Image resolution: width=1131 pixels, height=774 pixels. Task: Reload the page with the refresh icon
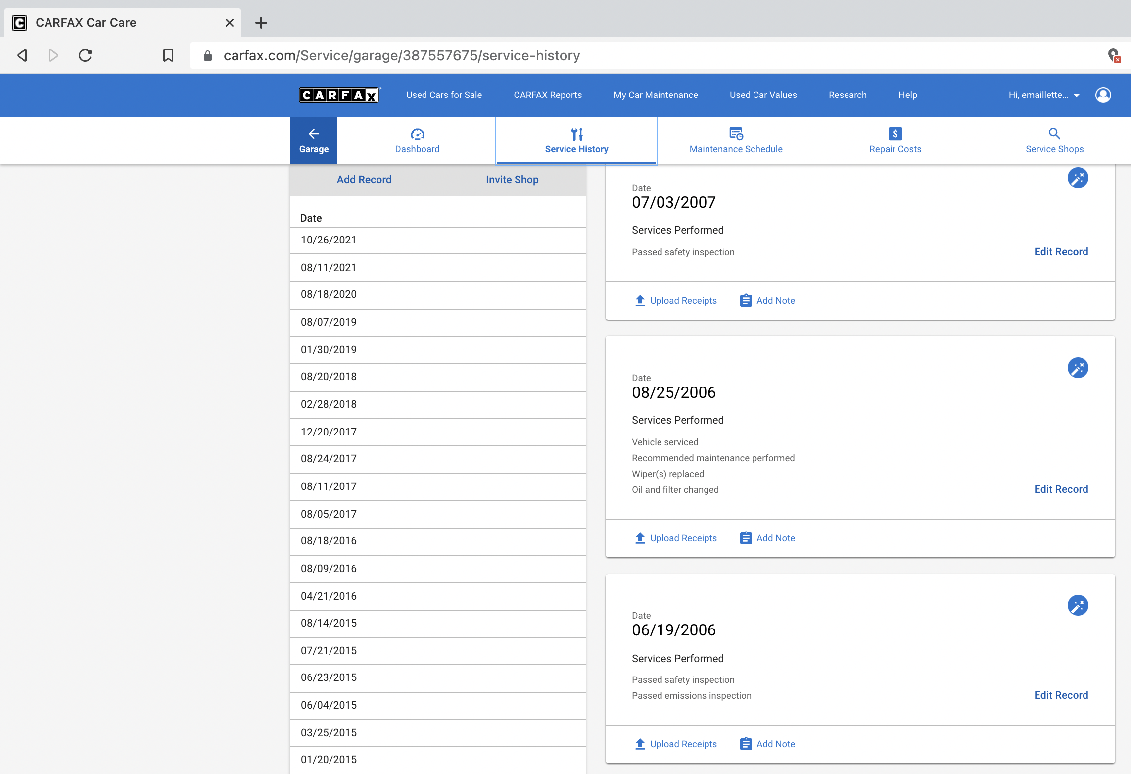[x=85, y=55]
